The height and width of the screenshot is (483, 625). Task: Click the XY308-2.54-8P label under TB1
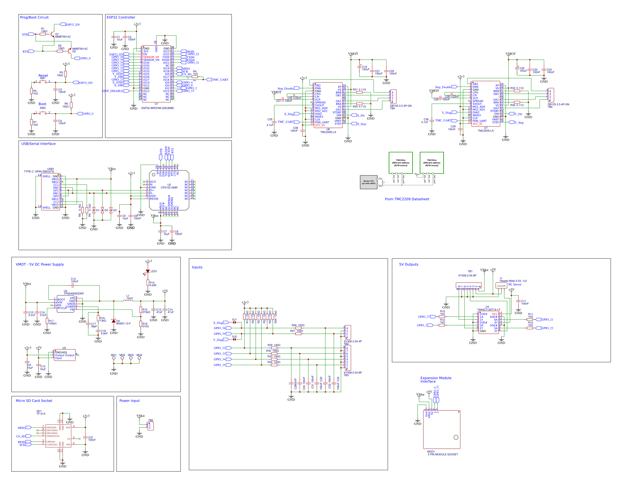(x=467, y=275)
